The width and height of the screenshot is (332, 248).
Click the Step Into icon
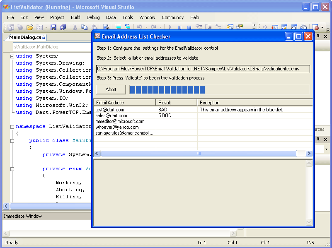point(199,27)
